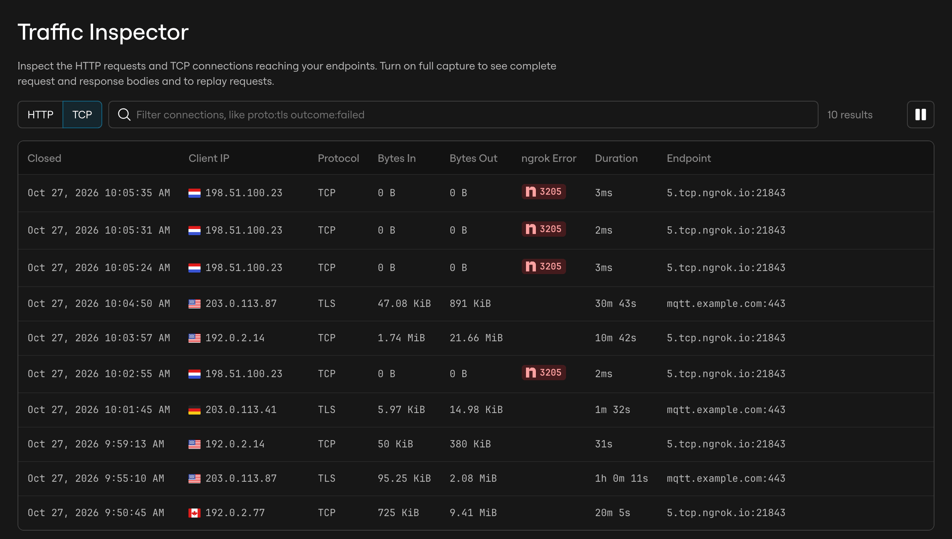Screen dimensions: 952x539
Task: Click Netherlands flag in 10:02:55 row
Action: (195, 374)
